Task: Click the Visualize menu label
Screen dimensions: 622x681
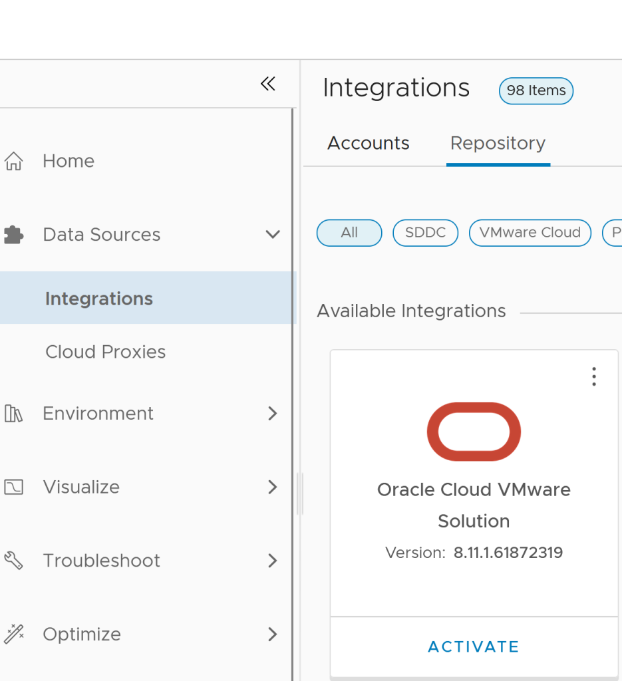Action: (81, 487)
